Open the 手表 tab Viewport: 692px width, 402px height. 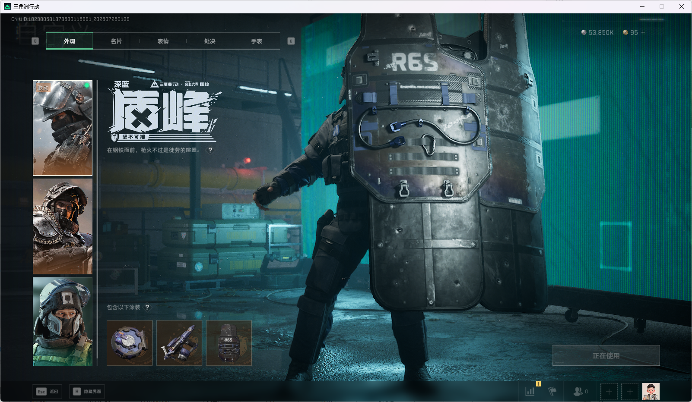pos(257,41)
